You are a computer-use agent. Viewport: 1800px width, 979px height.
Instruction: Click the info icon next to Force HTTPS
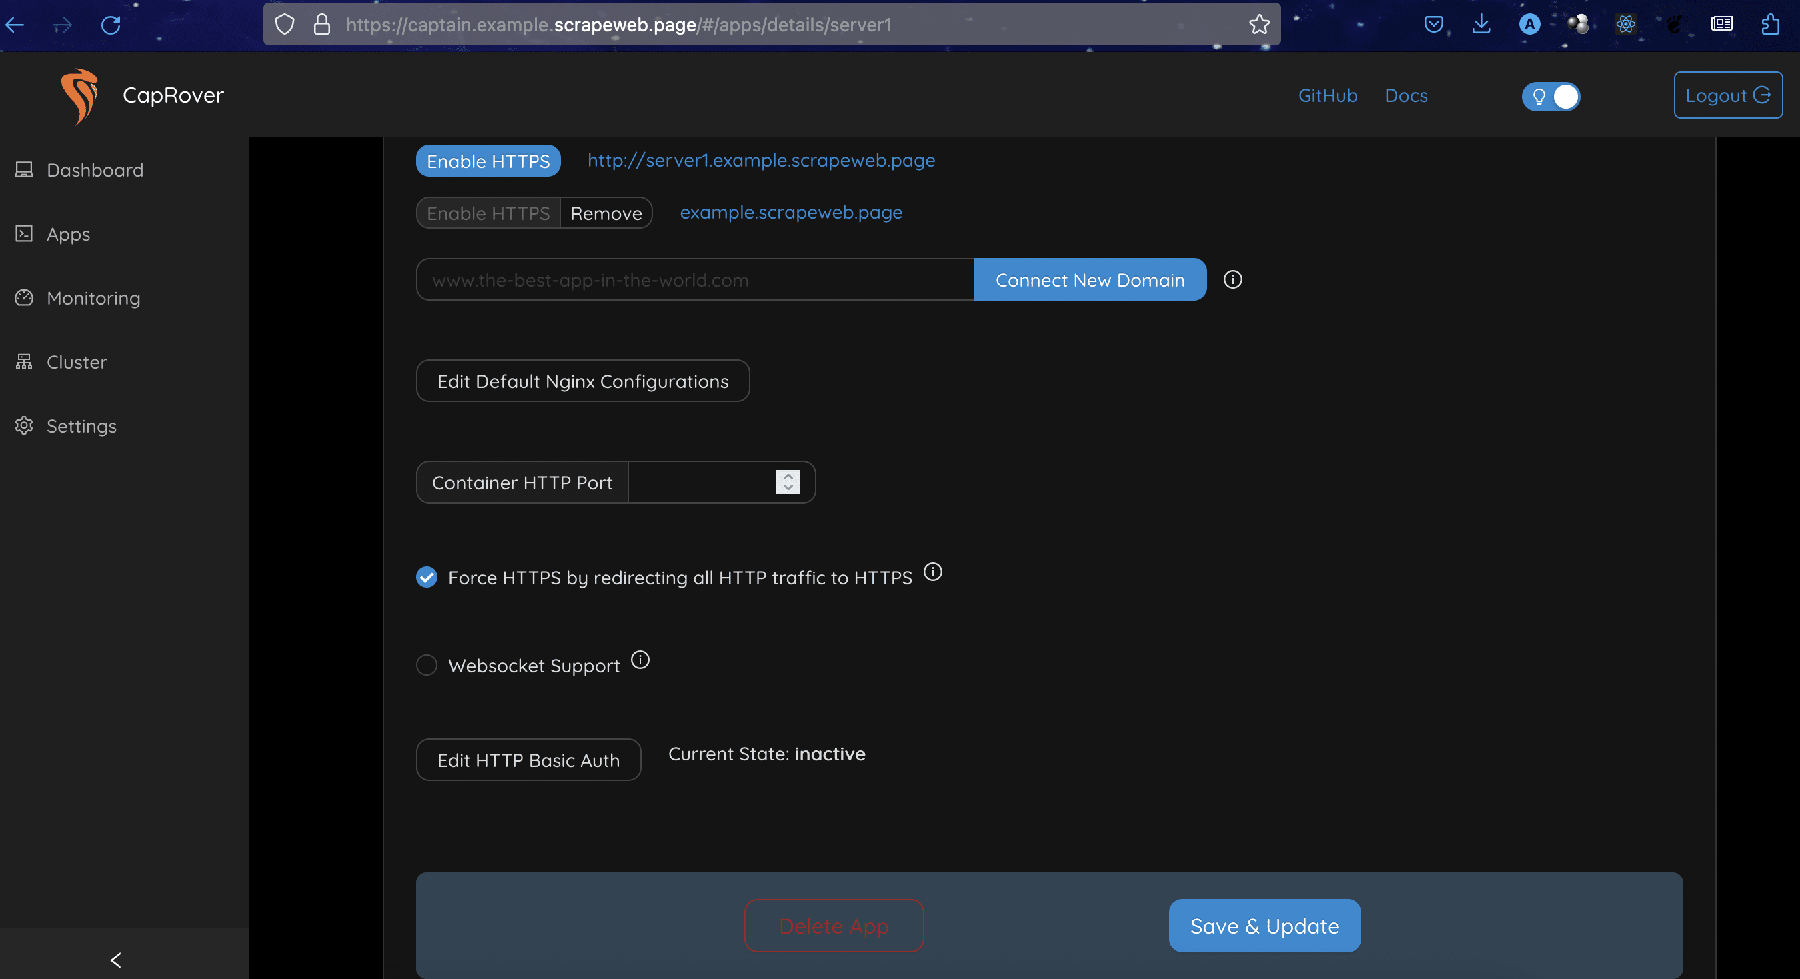933,572
